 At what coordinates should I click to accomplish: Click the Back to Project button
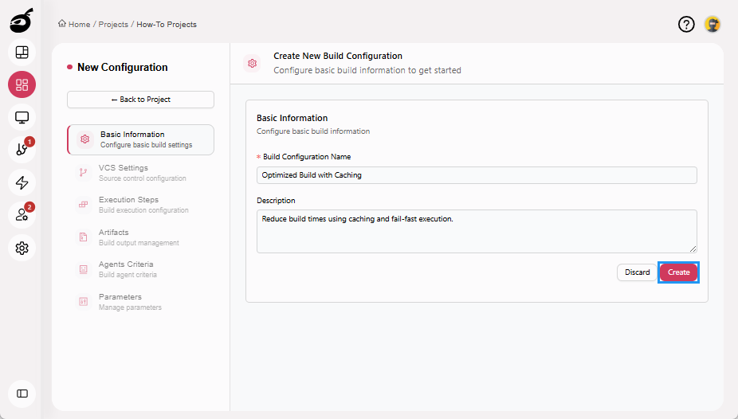click(141, 100)
